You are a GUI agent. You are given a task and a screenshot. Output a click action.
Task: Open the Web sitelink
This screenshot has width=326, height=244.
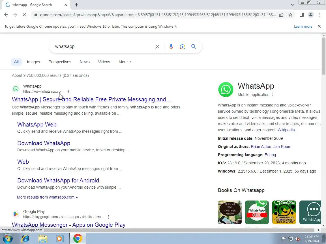pos(23,162)
